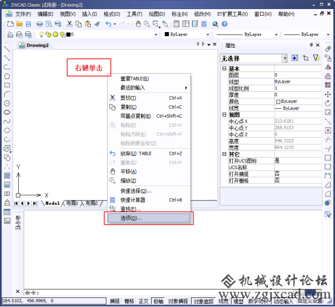The image size is (335, 307).
Task: Collapse the 基本 properties group
Action: click(224, 68)
